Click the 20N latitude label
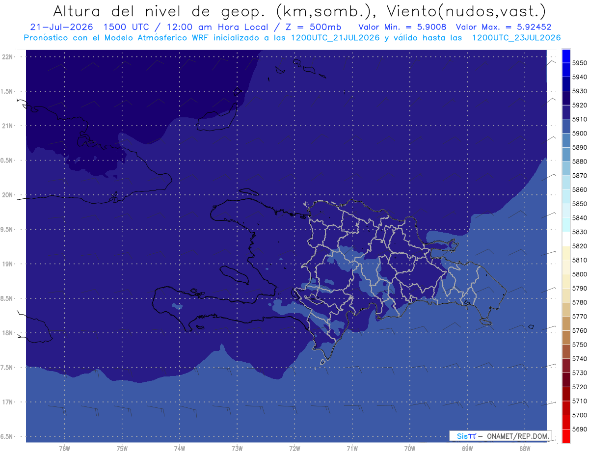Screen dimensions: 589x455 tap(8, 195)
